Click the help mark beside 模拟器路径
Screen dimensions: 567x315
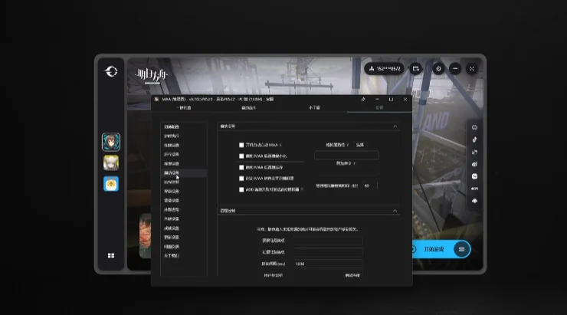348,145
